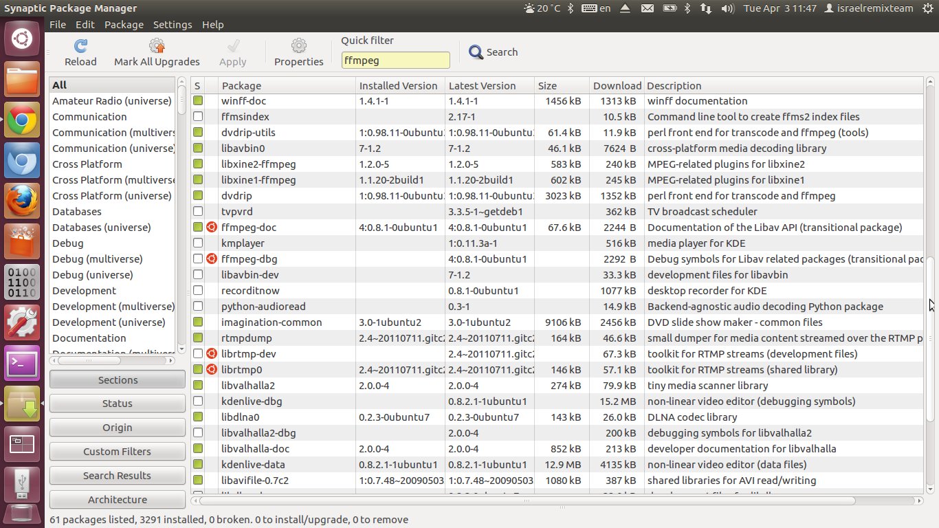Viewport: 939px width, 528px height.
Task: Toggle status checkbox for libvalhalla2-dbg
Action: (x=198, y=432)
